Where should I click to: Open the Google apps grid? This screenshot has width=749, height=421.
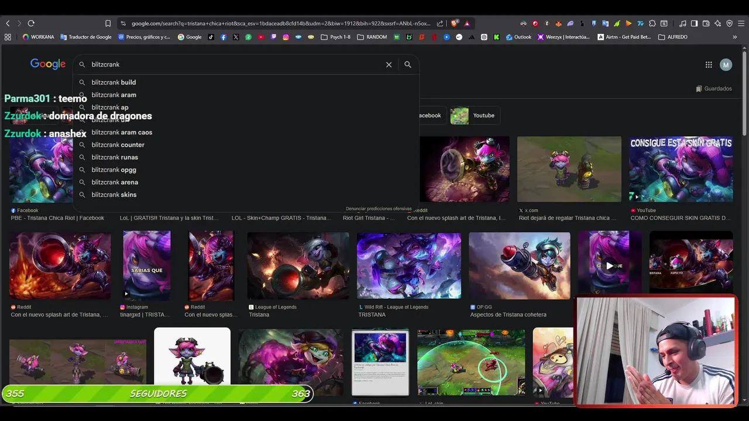click(x=709, y=65)
